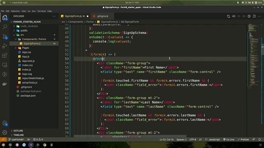The height and width of the screenshot is (148, 264).
Task: Click Spaces: 2 indentation setting
Action: pos(181,139)
